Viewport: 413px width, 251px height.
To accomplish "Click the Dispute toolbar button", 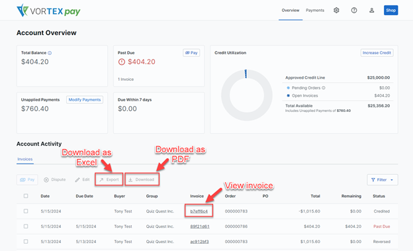I will (x=55, y=179).
